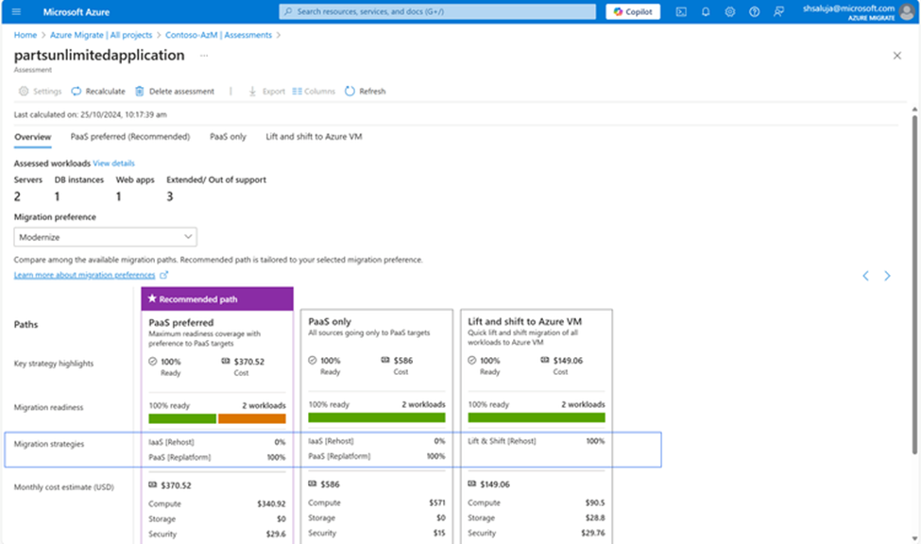Click Lift and shift to Azure VM card title
Viewport: 921px width, 544px height.
(x=524, y=321)
